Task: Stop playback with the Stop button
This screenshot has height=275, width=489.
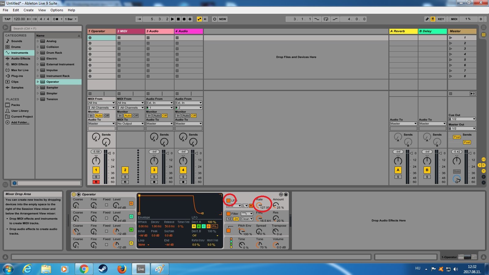Action: tap(178, 19)
